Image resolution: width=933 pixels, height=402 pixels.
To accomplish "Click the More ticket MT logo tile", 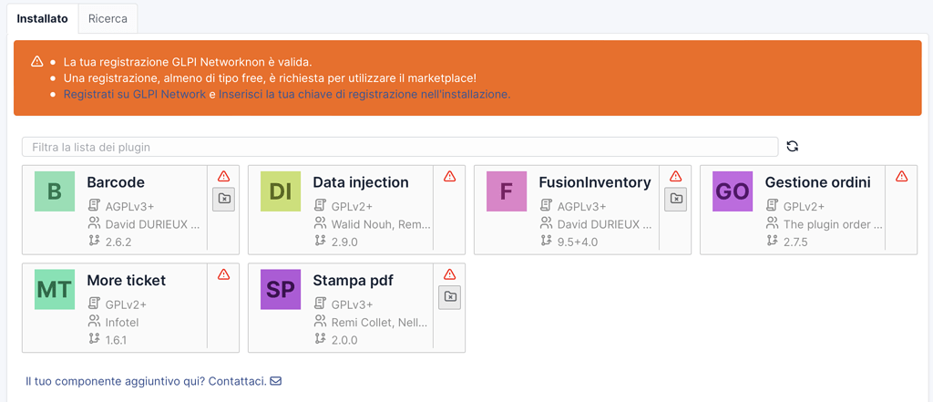I will coord(55,290).
